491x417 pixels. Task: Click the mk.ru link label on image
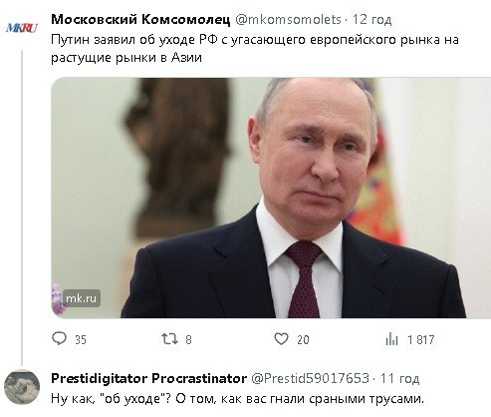pyautogui.click(x=82, y=298)
